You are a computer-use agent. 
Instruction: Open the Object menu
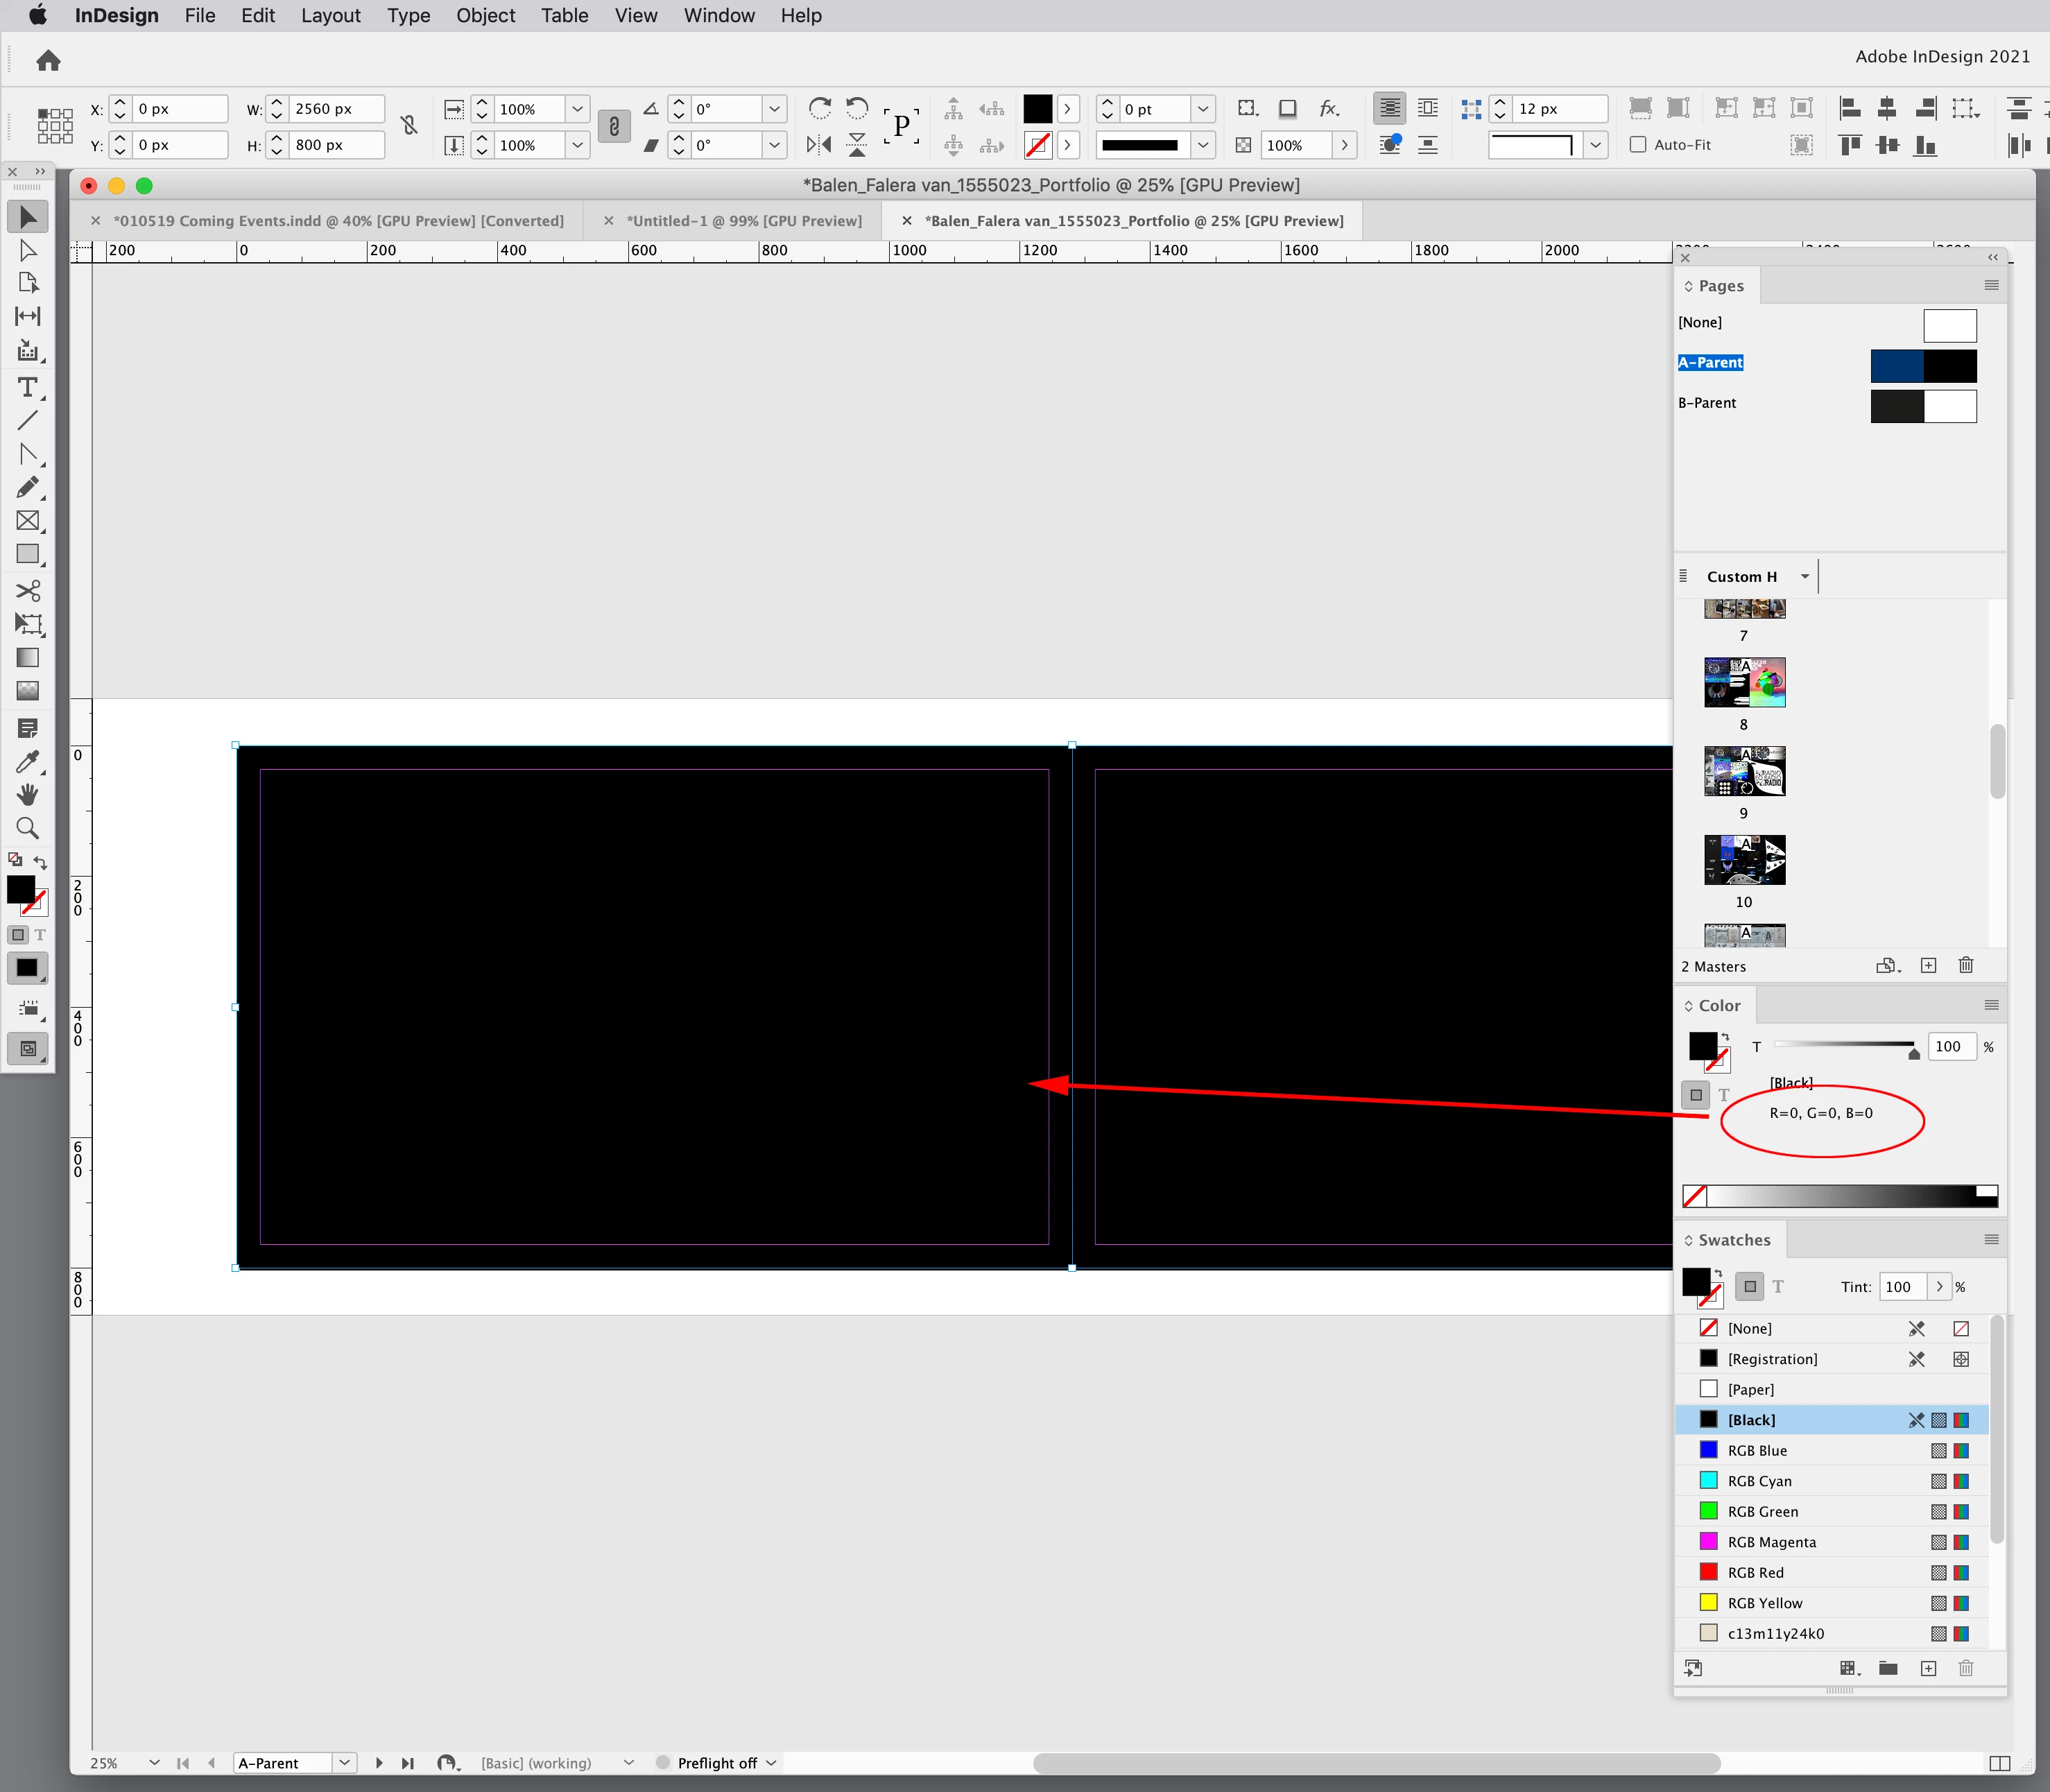(x=485, y=16)
